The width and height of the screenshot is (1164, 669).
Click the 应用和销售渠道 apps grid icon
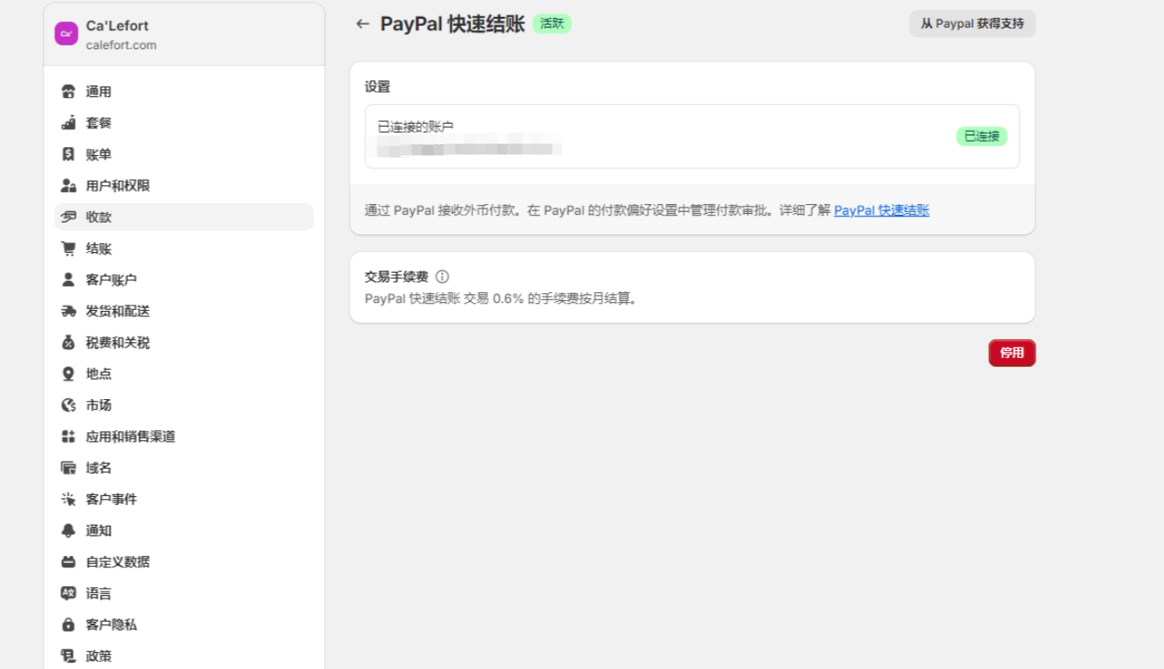click(69, 436)
